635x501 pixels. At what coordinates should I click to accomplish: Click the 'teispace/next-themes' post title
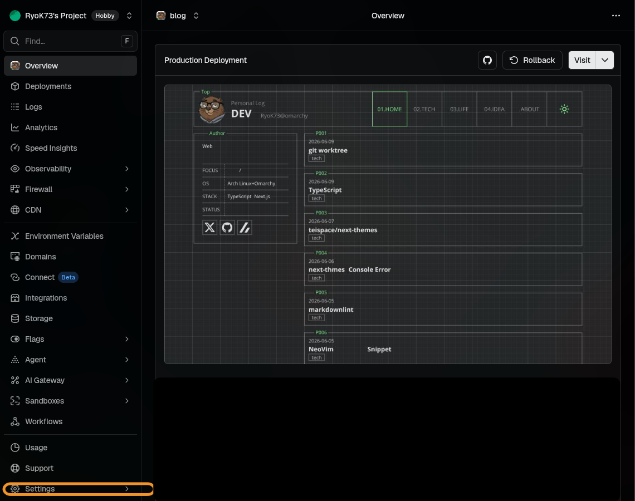click(343, 230)
